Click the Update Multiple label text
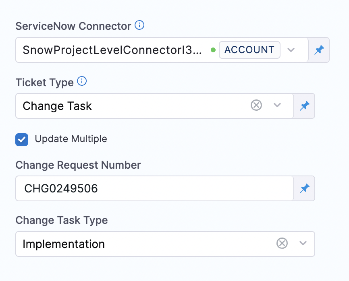Image resolution: width=349 pixels, height=281 pixels. pos(71,139)
